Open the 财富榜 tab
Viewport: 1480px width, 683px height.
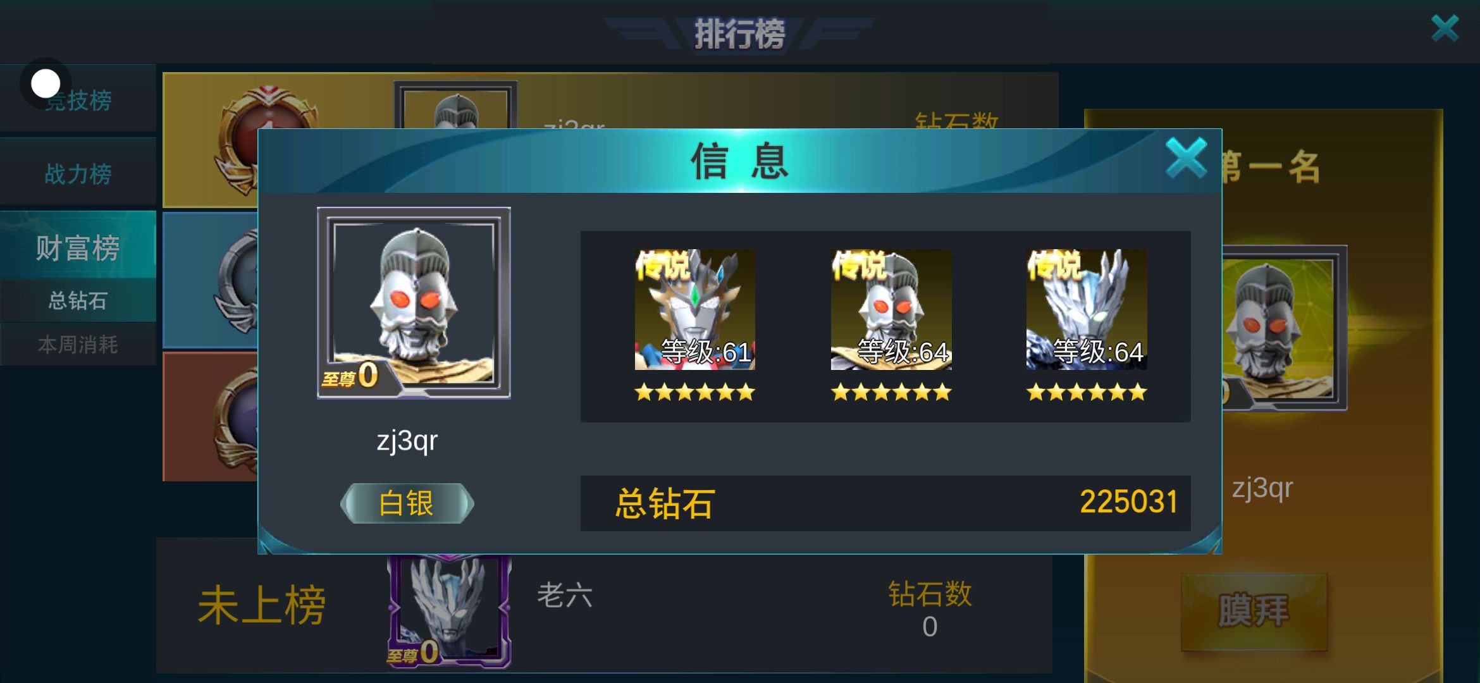coord(78,246)
